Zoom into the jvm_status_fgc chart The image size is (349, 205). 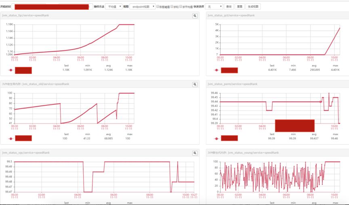(195, 16)
